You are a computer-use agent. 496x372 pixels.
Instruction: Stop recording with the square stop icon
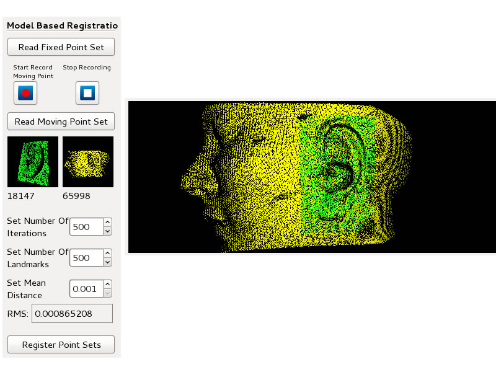pyautogui.click(x=87, y=93)
